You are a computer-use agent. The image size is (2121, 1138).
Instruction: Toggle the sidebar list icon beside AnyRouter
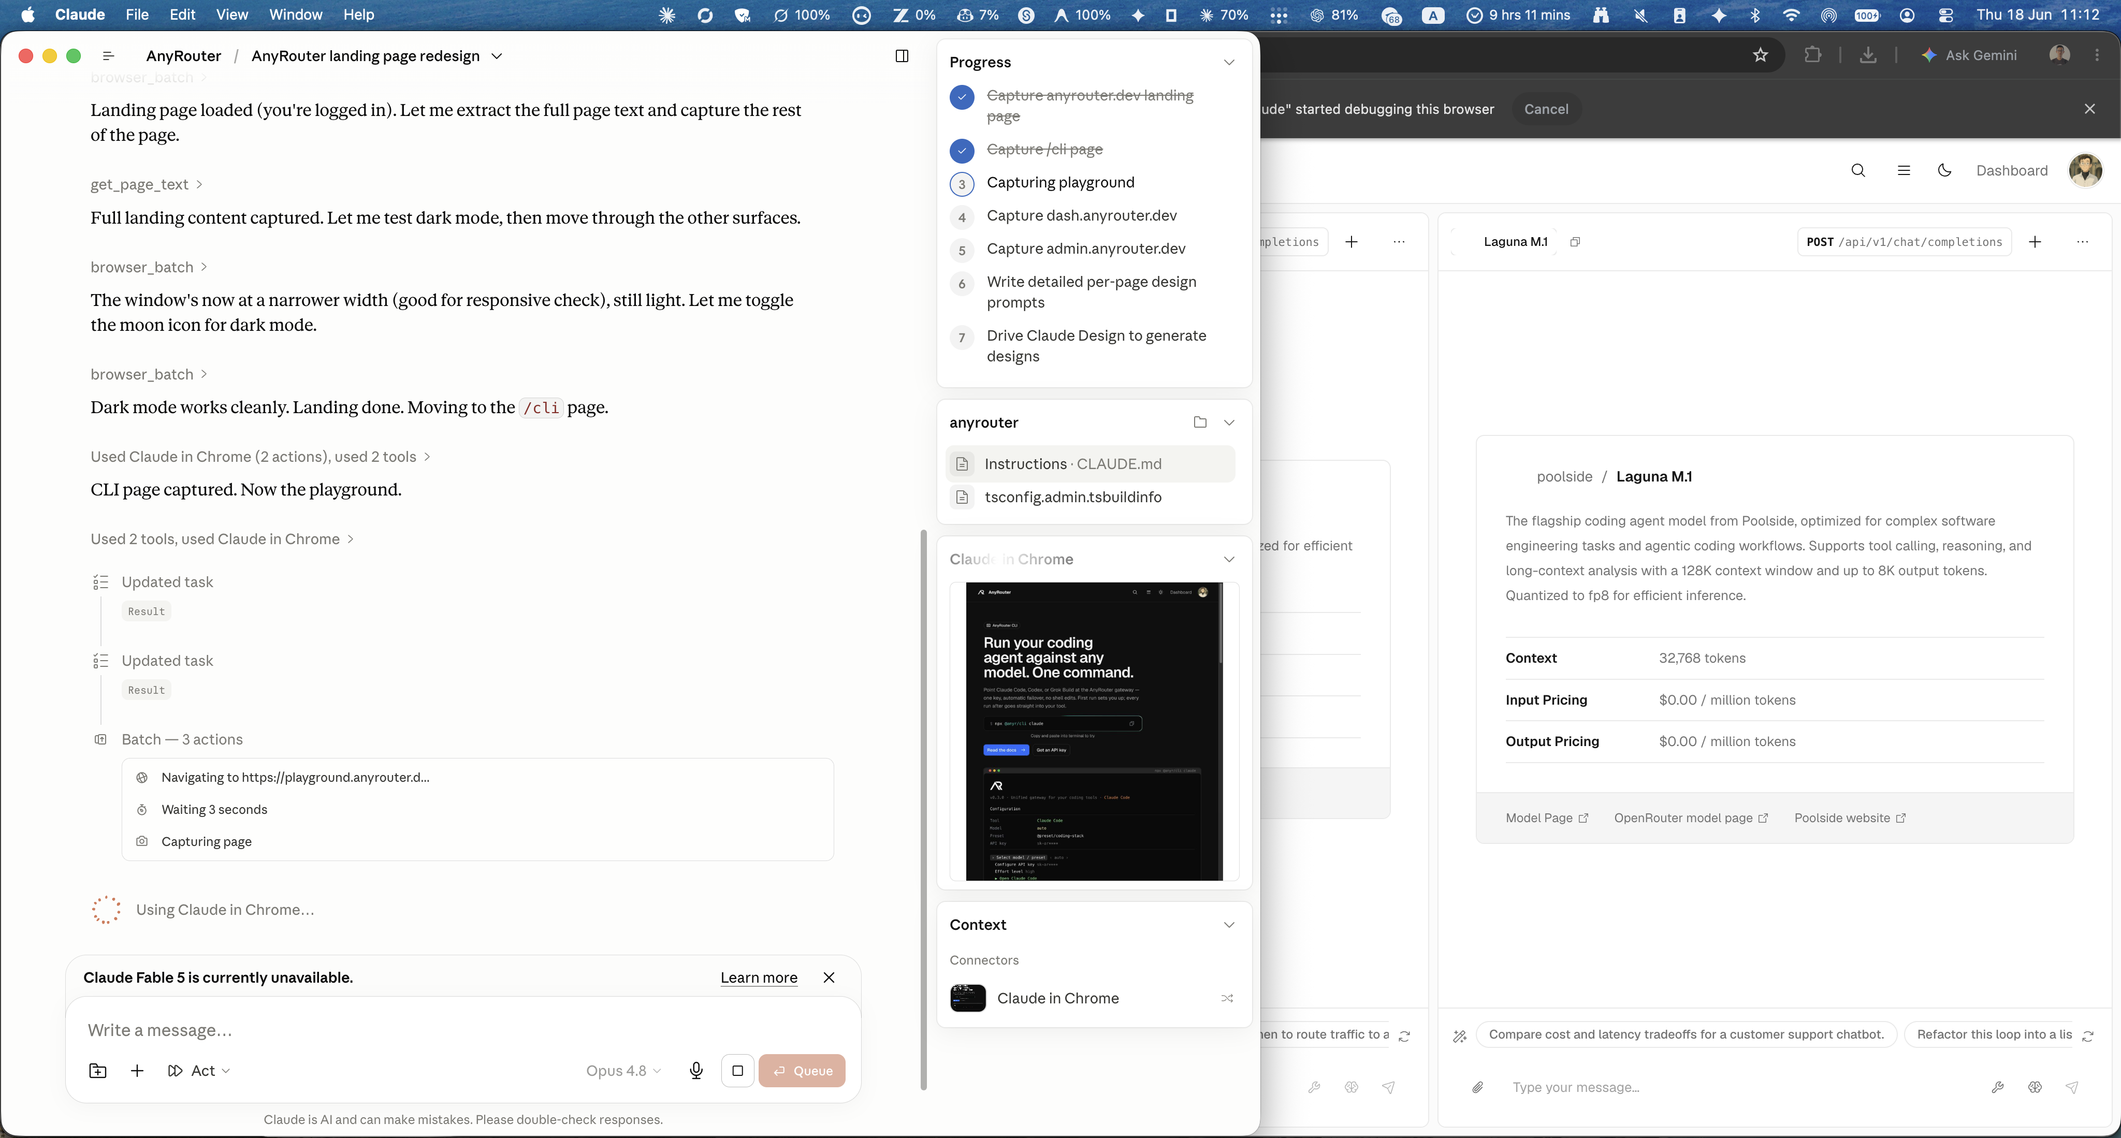pyautogui.click(x=108, y=56)
